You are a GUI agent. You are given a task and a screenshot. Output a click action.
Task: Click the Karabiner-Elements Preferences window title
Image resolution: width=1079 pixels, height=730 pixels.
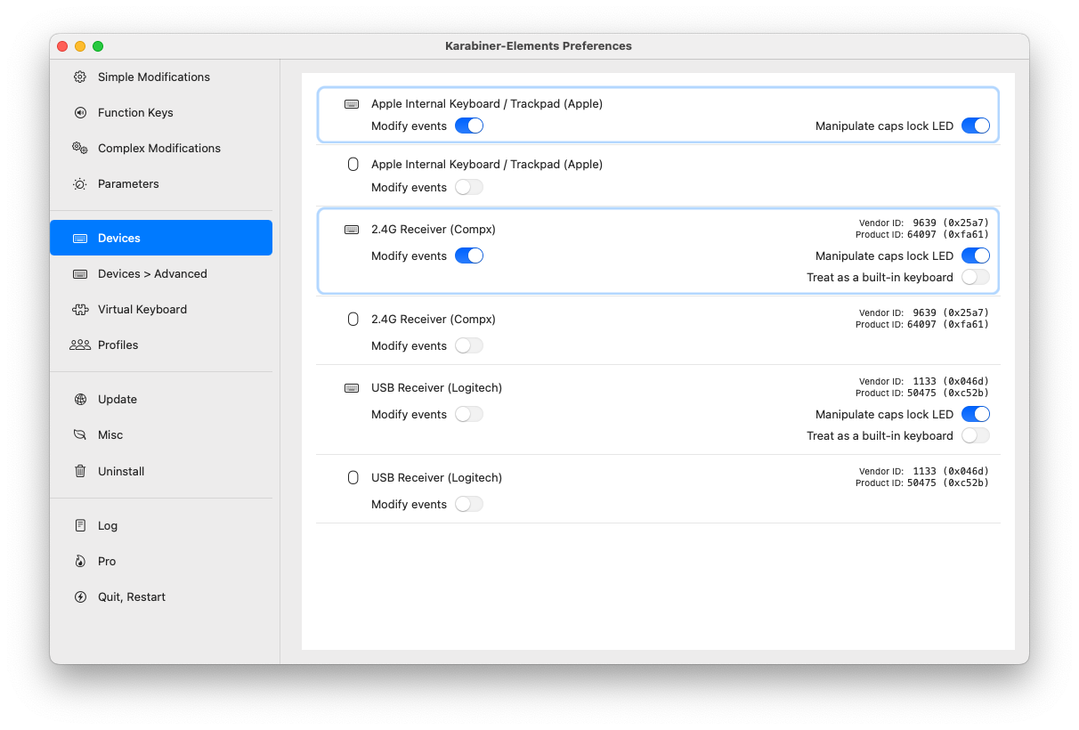coord(539,45)
